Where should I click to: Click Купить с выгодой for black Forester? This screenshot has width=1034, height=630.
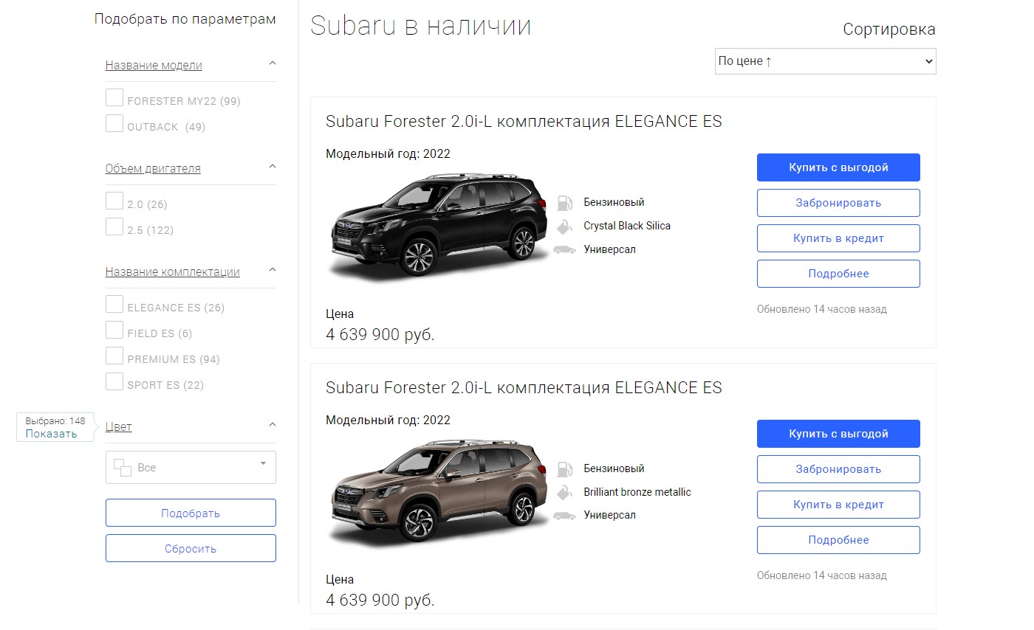[838, 167]
